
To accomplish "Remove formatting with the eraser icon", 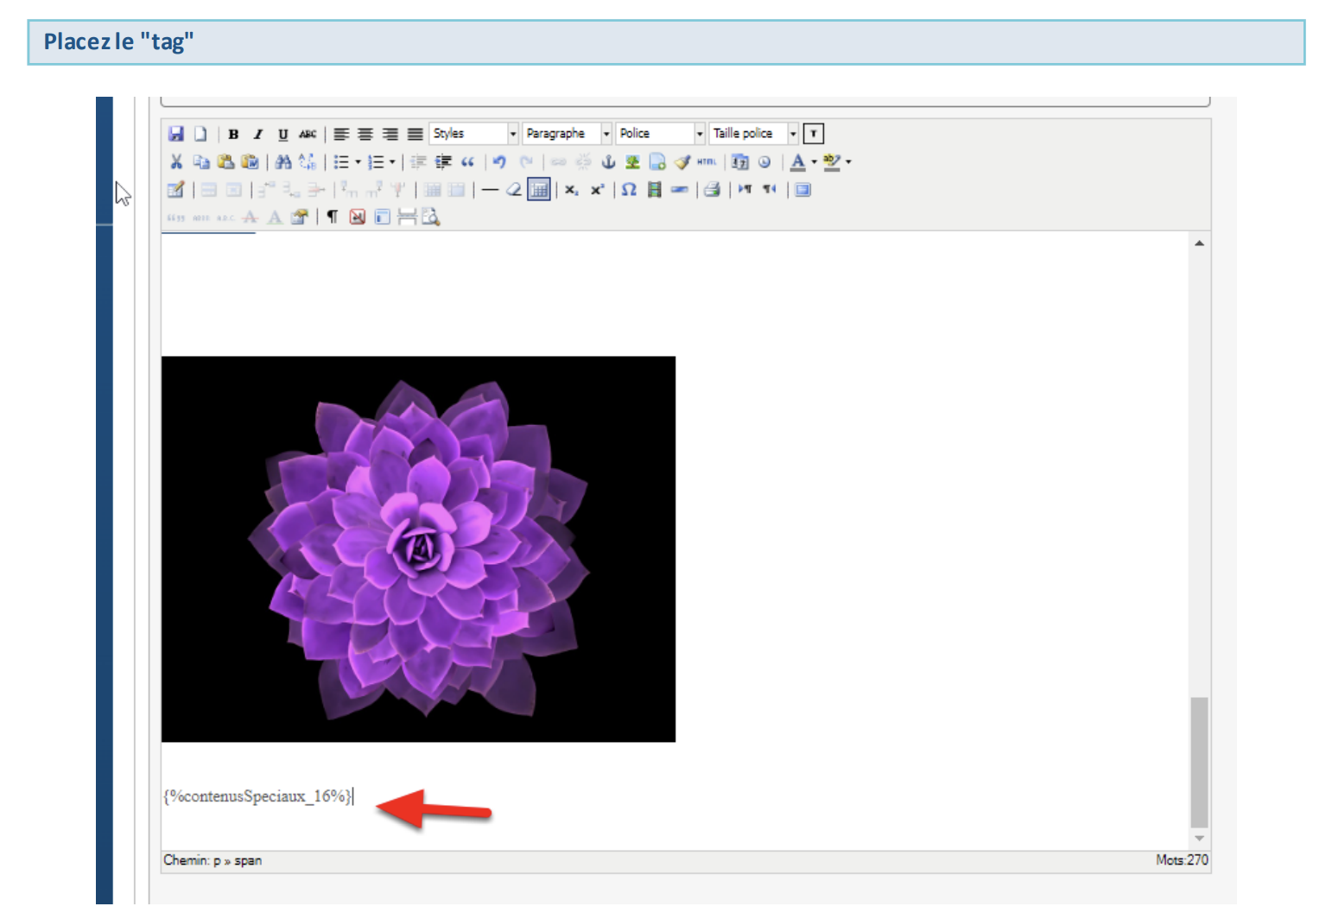I will coord(514,189).
